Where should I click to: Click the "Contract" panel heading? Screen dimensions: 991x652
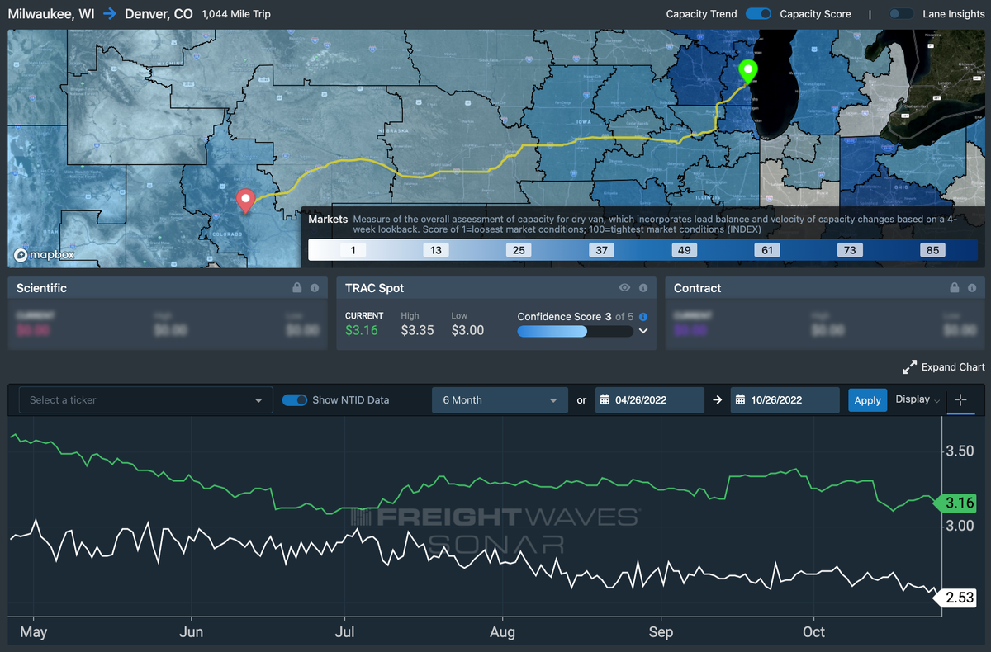coord(698,288)
